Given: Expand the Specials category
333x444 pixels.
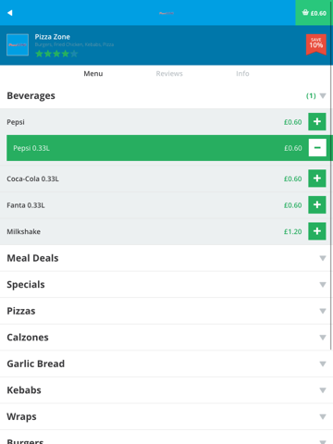Looking at the screenshot, I should coord(166,285).
